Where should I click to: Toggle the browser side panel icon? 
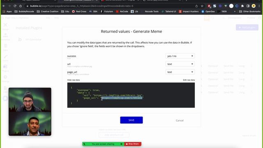pyautogui.click(x=248, y=6)
